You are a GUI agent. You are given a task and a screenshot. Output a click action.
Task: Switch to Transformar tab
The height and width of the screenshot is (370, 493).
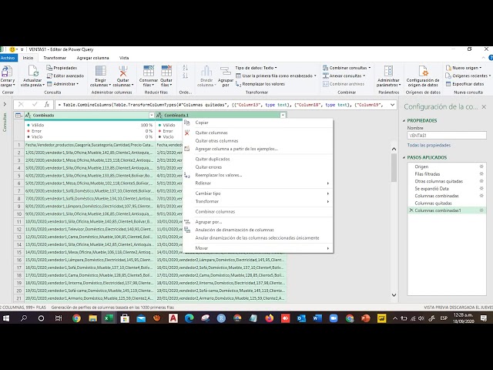coord(55,58)
